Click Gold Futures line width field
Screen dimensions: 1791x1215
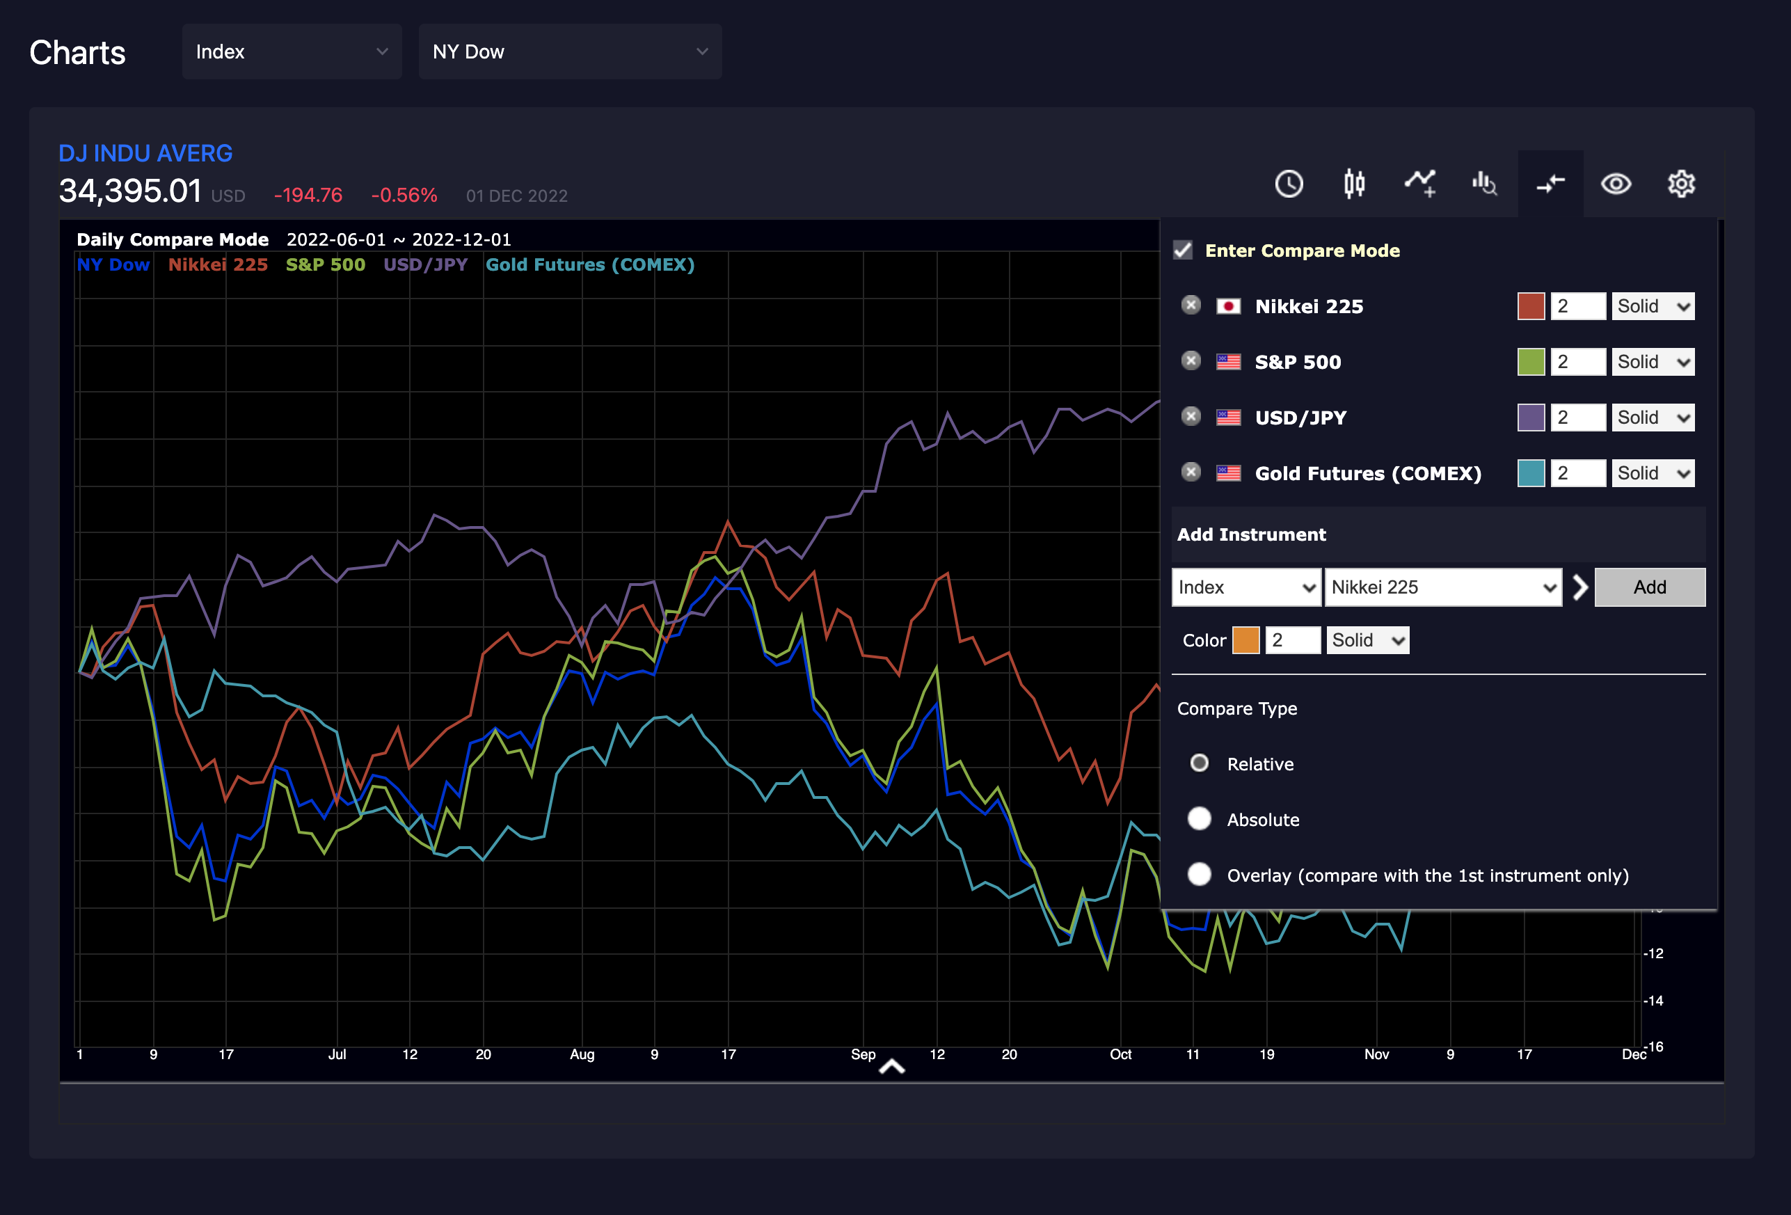click(1578, 472)
